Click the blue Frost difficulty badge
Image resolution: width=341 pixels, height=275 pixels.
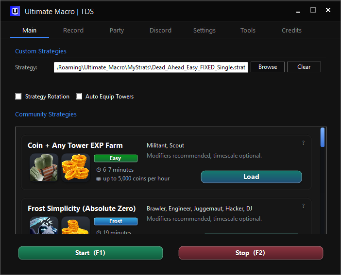click(116, 221)
